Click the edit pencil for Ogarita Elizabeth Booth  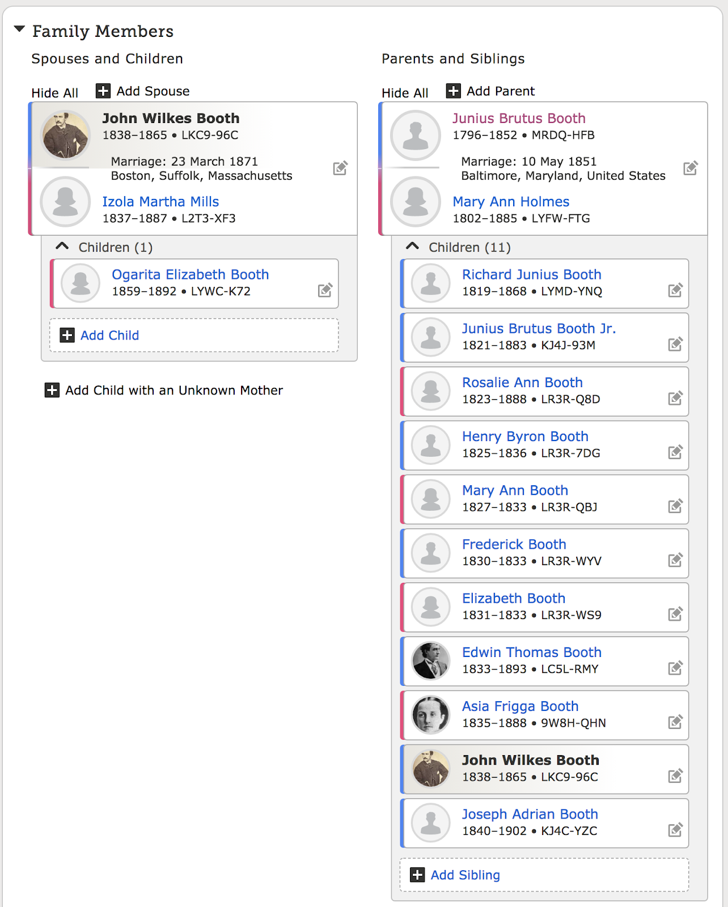pos(325,290)
